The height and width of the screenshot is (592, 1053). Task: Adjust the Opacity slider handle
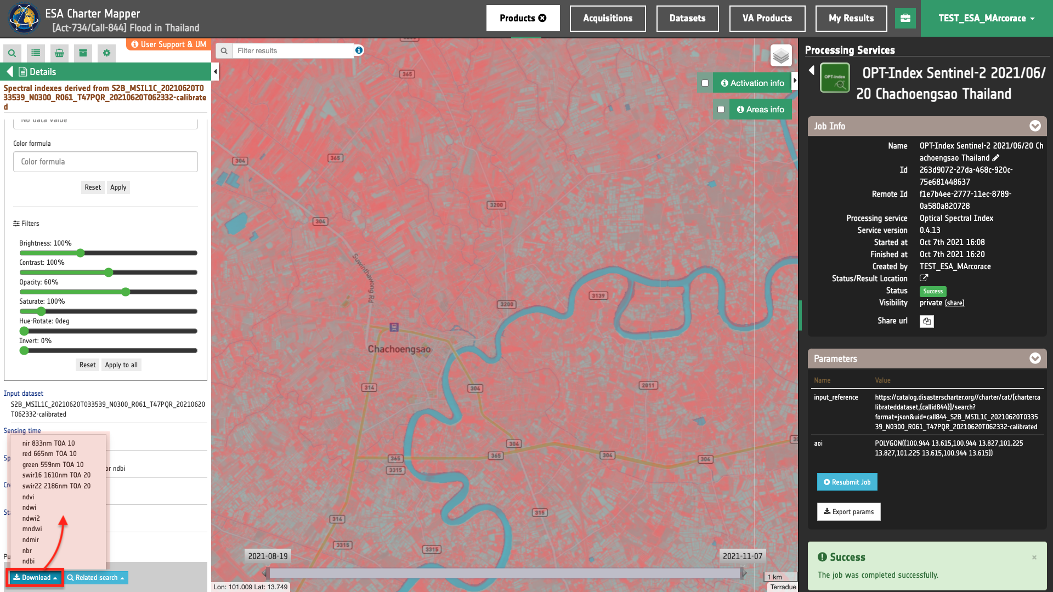(126, 292)
